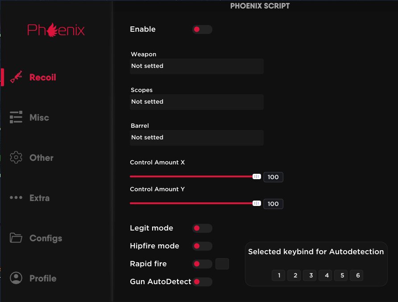Switch to the Other section
398x302 pixels.
click(x=41, y=158)
